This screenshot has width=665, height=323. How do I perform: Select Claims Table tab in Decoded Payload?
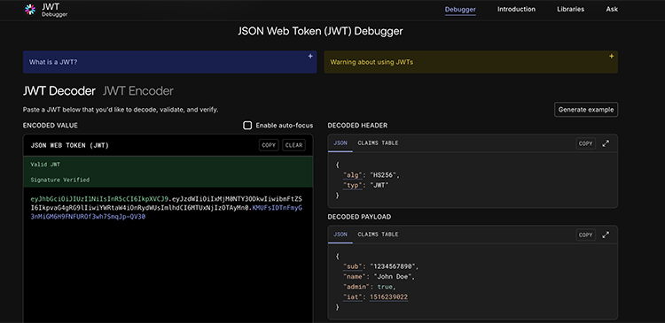pyautogui.click(x=378, y=235)
